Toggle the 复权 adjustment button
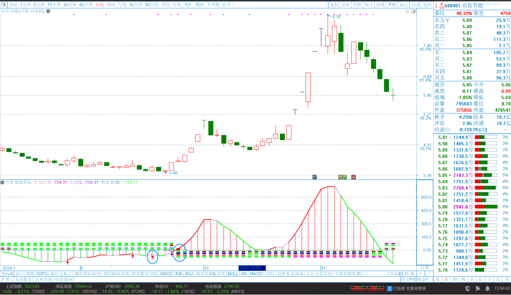Screen dimensions: 511x295 [x=334, y=5]
